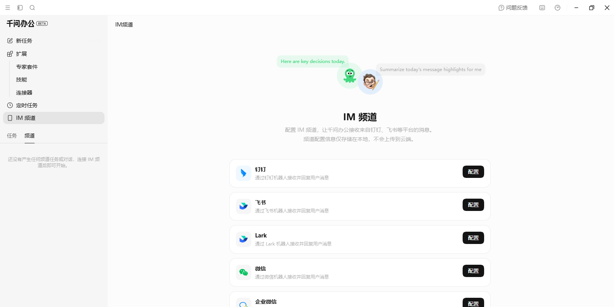Open 连接器 in the sidebar

click(24, 93)
